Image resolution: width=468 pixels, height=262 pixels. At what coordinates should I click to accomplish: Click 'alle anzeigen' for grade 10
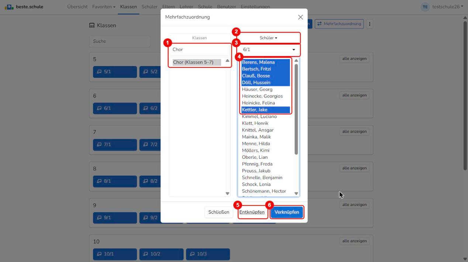click(354, 241)
